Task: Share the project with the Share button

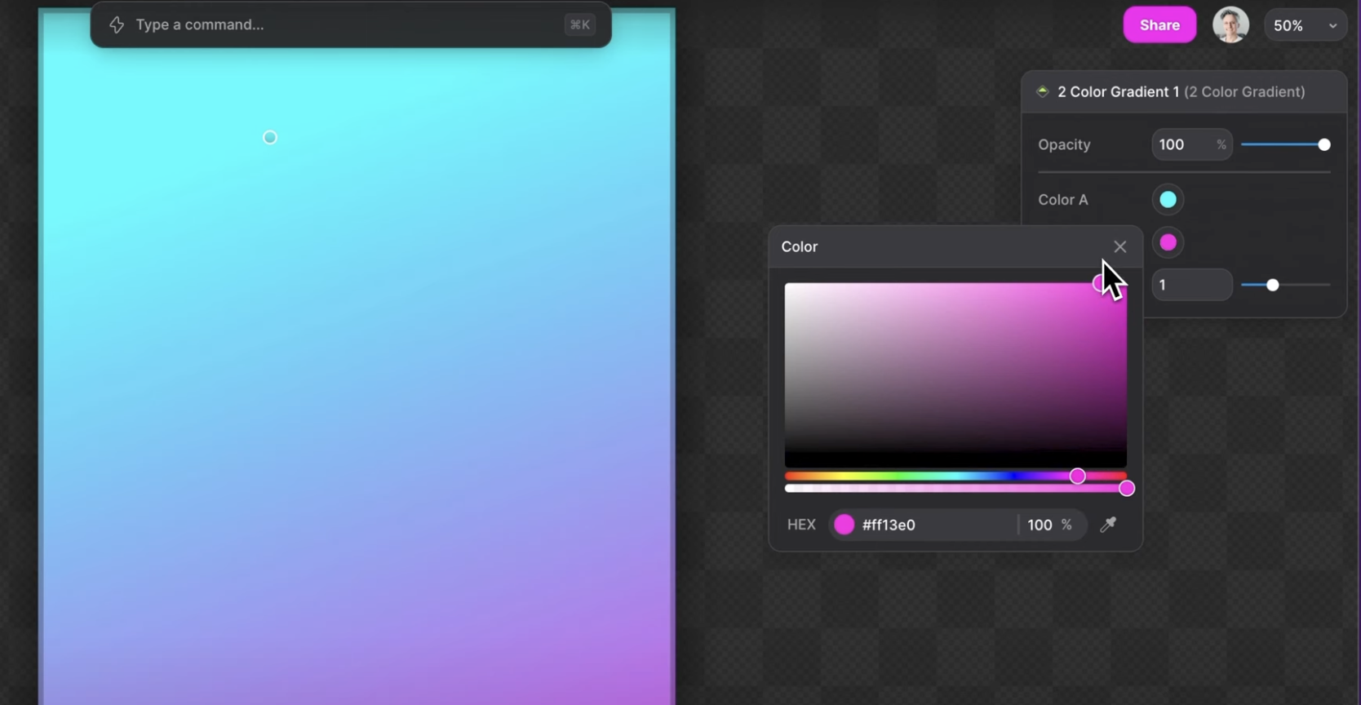Action: (1159, 25)
